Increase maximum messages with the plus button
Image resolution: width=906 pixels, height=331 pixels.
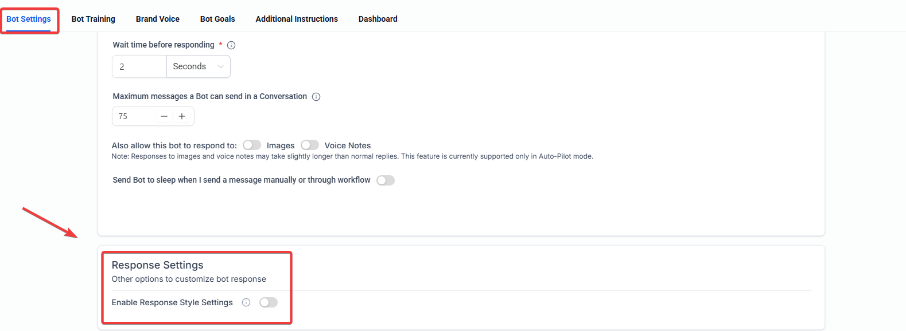pos(182,116)
